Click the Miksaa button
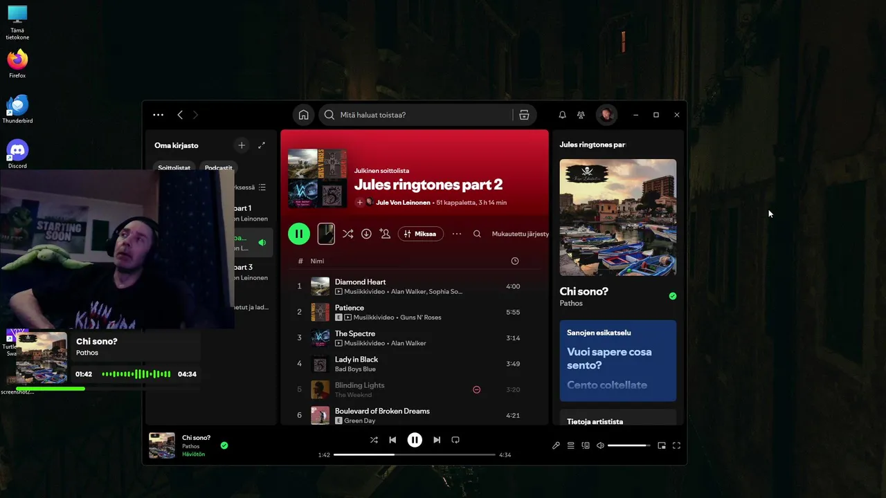The image size is (886, 498). 421,234
